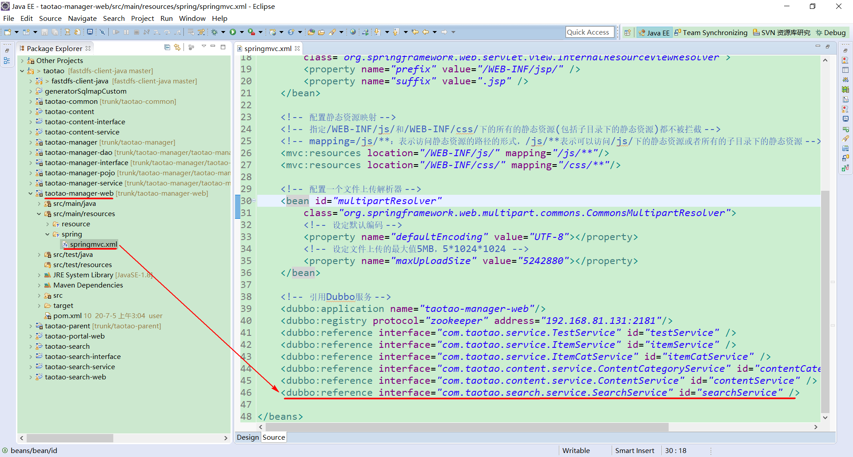The width and height of the screenshot is (853, 457).
Task: Switch to the Debug perspective
Action: pyautogui.click(x=830, y=32)
